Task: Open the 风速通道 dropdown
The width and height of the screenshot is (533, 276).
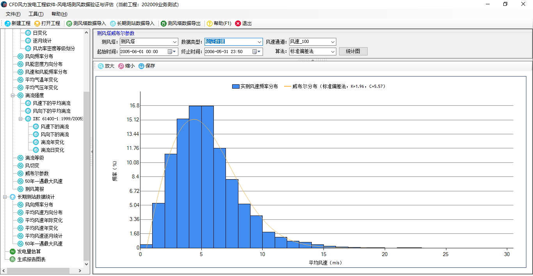Action: (332, 42)
